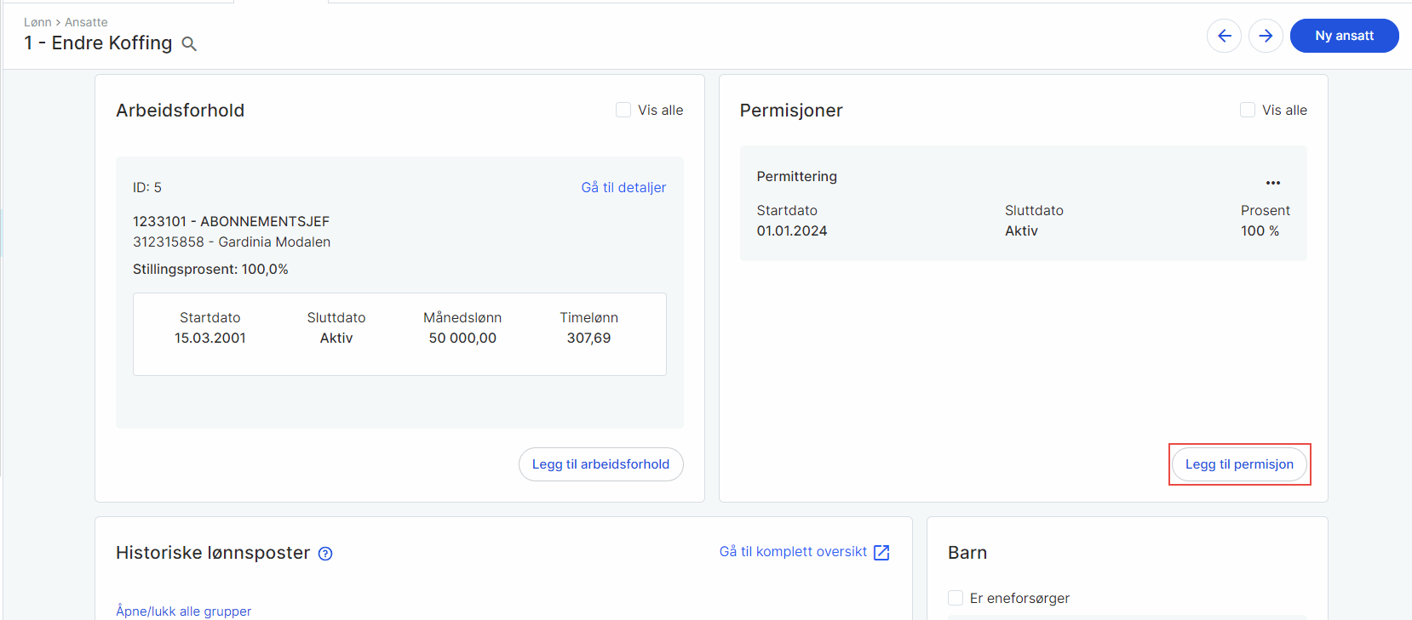
Task: Go to next employee with right arrow
Action: click(x=1266, y=36)
